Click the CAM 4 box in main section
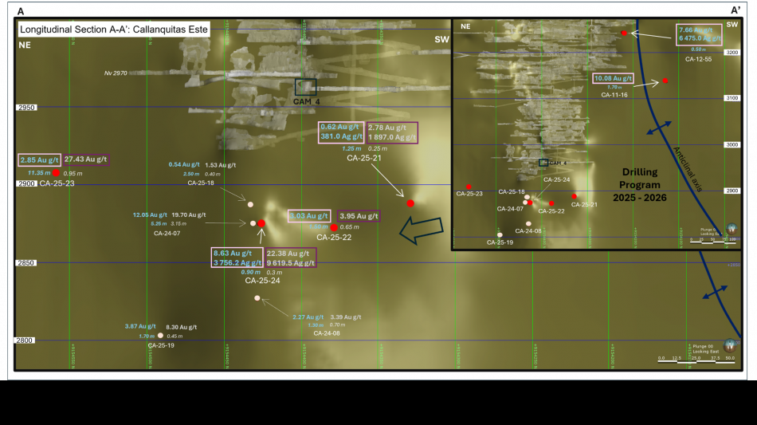This screenshot has height=425, width=757. click(x=306, y=87)
